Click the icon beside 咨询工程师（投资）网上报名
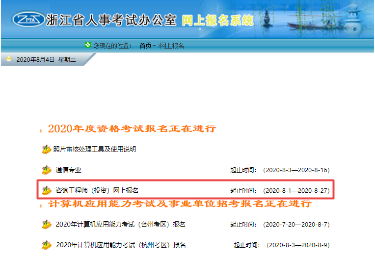This screenshot has width=375, height=258. pos(47,190)
